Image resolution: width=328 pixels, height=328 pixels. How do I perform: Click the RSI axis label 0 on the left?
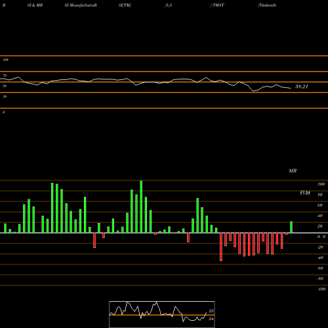[3, 112]
